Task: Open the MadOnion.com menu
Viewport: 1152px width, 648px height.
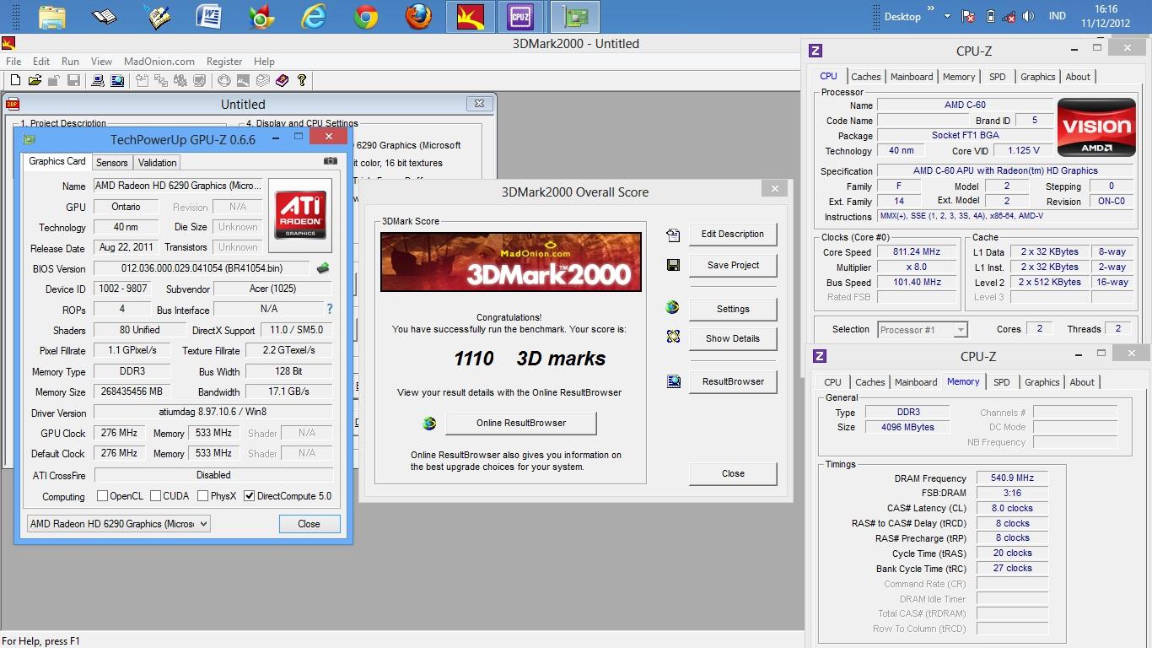Action: (x=159, y=62)
